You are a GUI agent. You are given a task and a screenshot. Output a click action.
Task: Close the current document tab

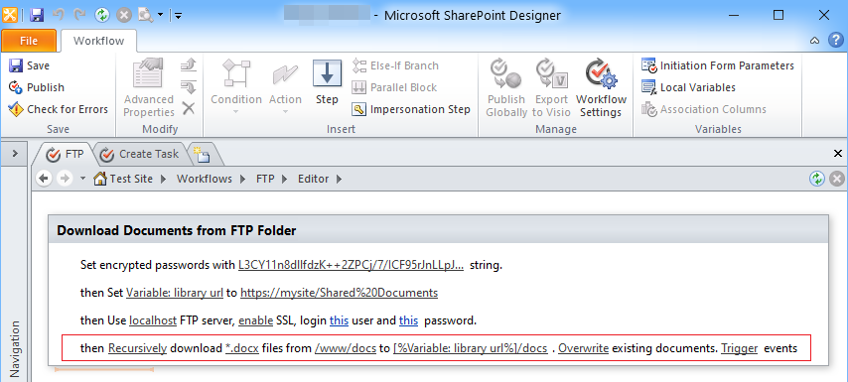click(838, 154)
